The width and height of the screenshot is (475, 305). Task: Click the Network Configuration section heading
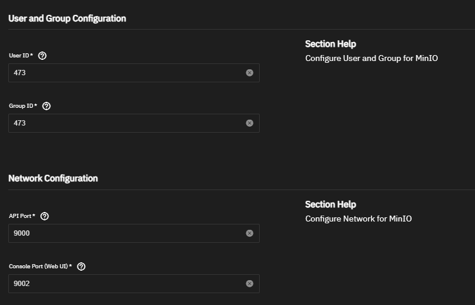click(53, 178)
